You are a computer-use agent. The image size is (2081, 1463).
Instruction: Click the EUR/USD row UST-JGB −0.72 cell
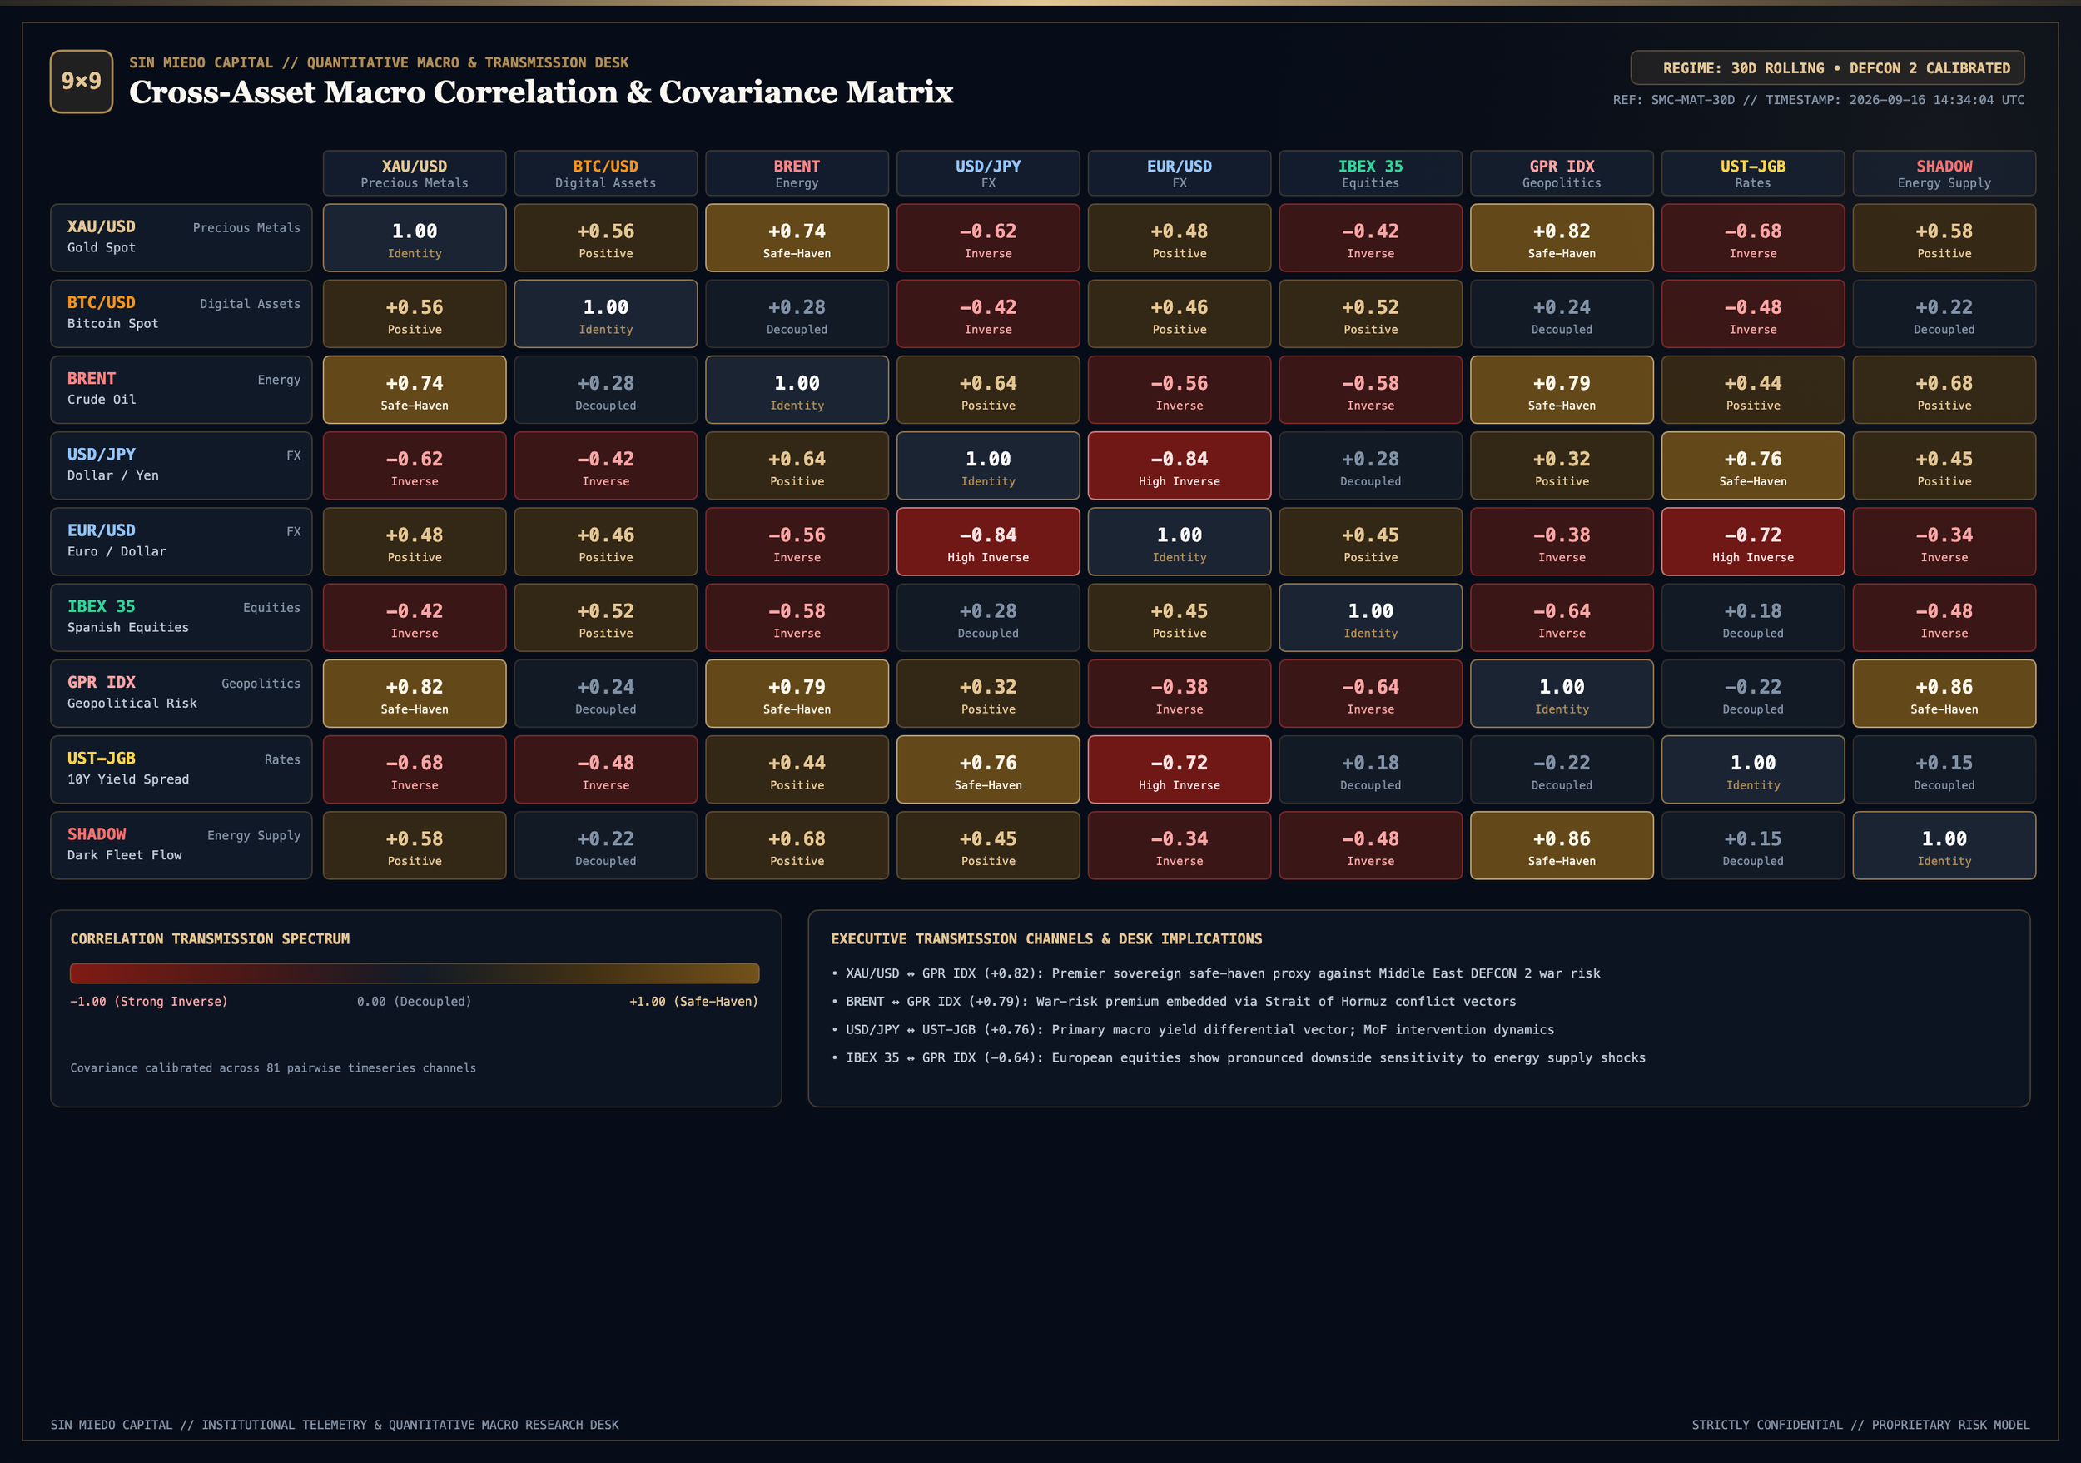1753,542
